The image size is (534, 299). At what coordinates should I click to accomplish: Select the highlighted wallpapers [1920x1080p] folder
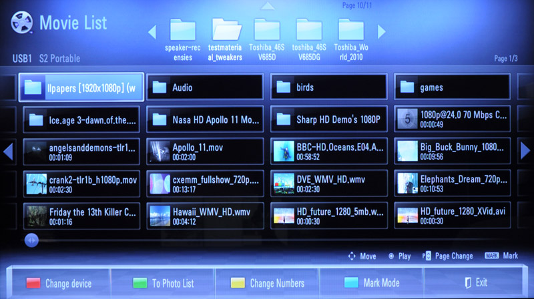click(81, 87)
